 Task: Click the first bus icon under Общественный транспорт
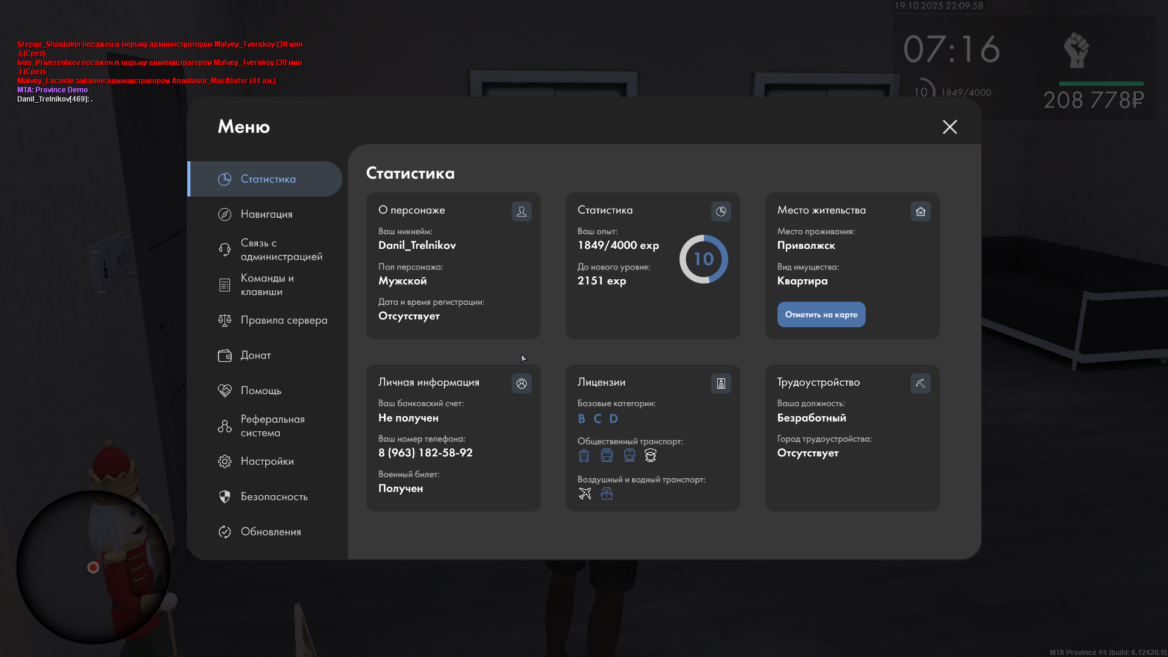584,455
